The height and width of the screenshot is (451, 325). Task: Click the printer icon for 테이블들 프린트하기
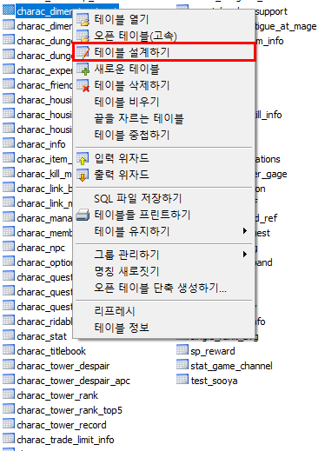(83, 216)
